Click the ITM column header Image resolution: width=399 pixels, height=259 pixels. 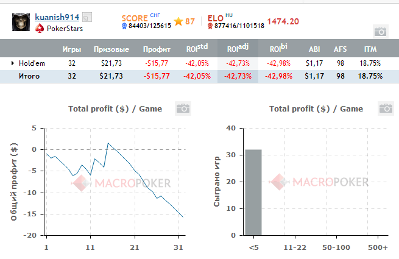pyautogui.click(x=370, y=49)
